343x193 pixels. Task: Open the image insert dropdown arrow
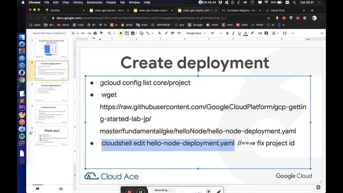click(x=136, y=33)
